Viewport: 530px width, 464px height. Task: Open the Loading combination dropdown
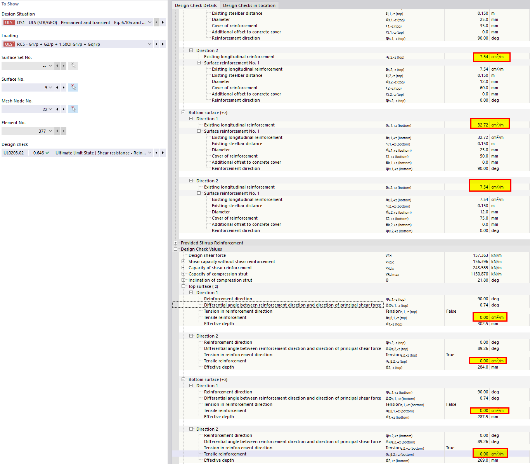click(x=150, y=44)
